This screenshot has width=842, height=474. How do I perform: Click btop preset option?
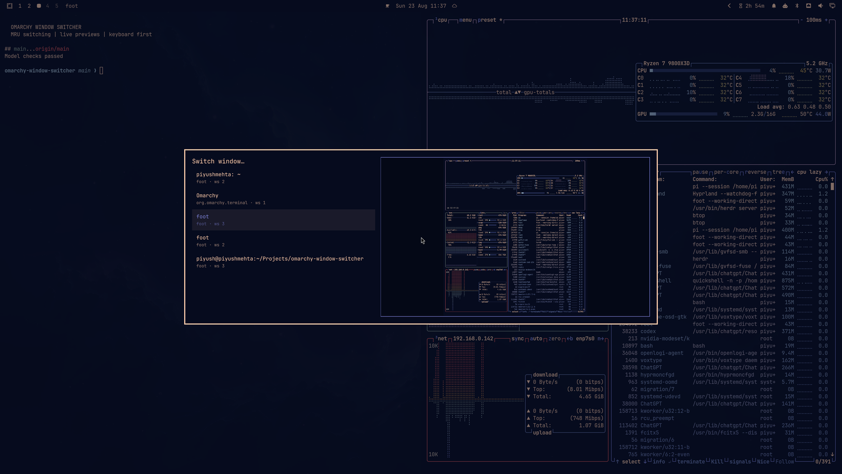[x=489, y=20]
